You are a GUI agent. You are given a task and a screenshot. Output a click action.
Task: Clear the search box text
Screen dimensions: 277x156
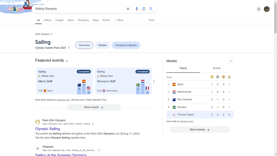tap(128, 9)
